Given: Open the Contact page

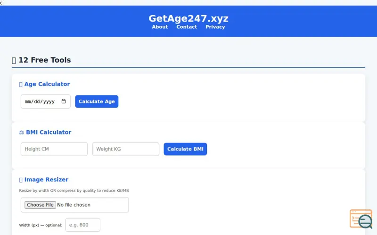Looking at the screenshot, I should click(x=187, y=27).
